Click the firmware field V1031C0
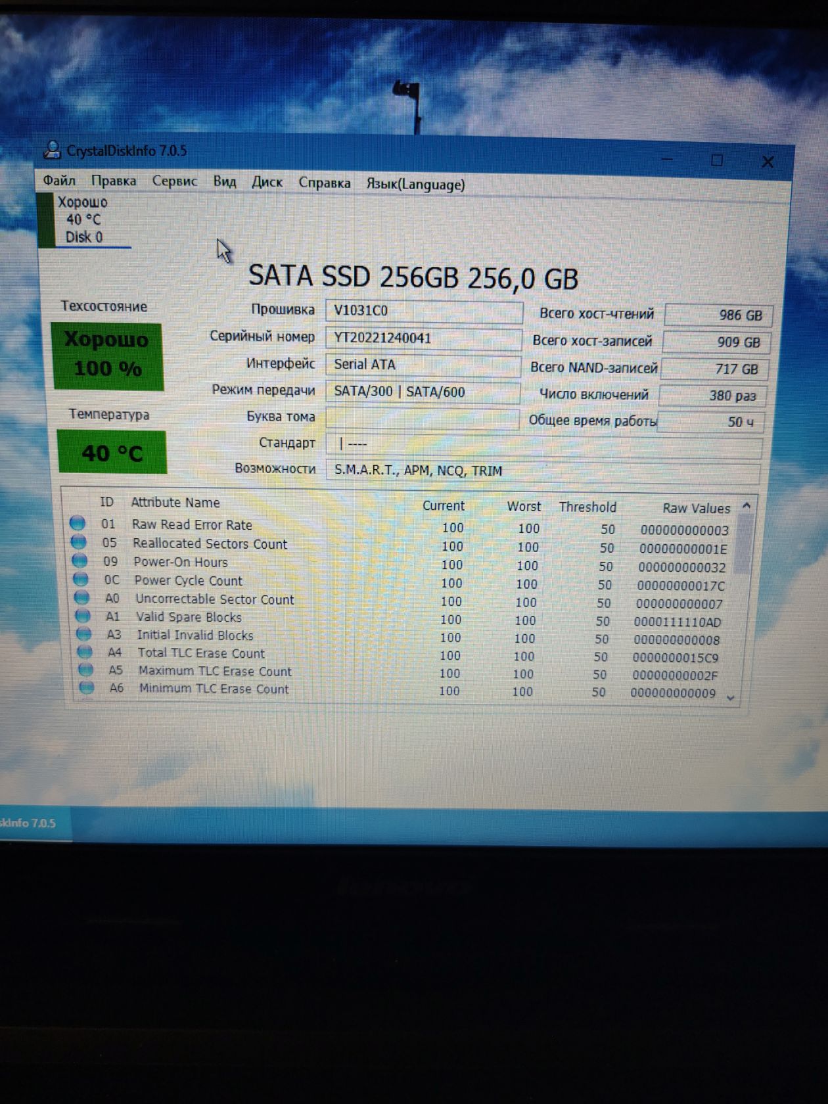Image resolution: width=828 pixels, height=1104 pixels. 424,311
